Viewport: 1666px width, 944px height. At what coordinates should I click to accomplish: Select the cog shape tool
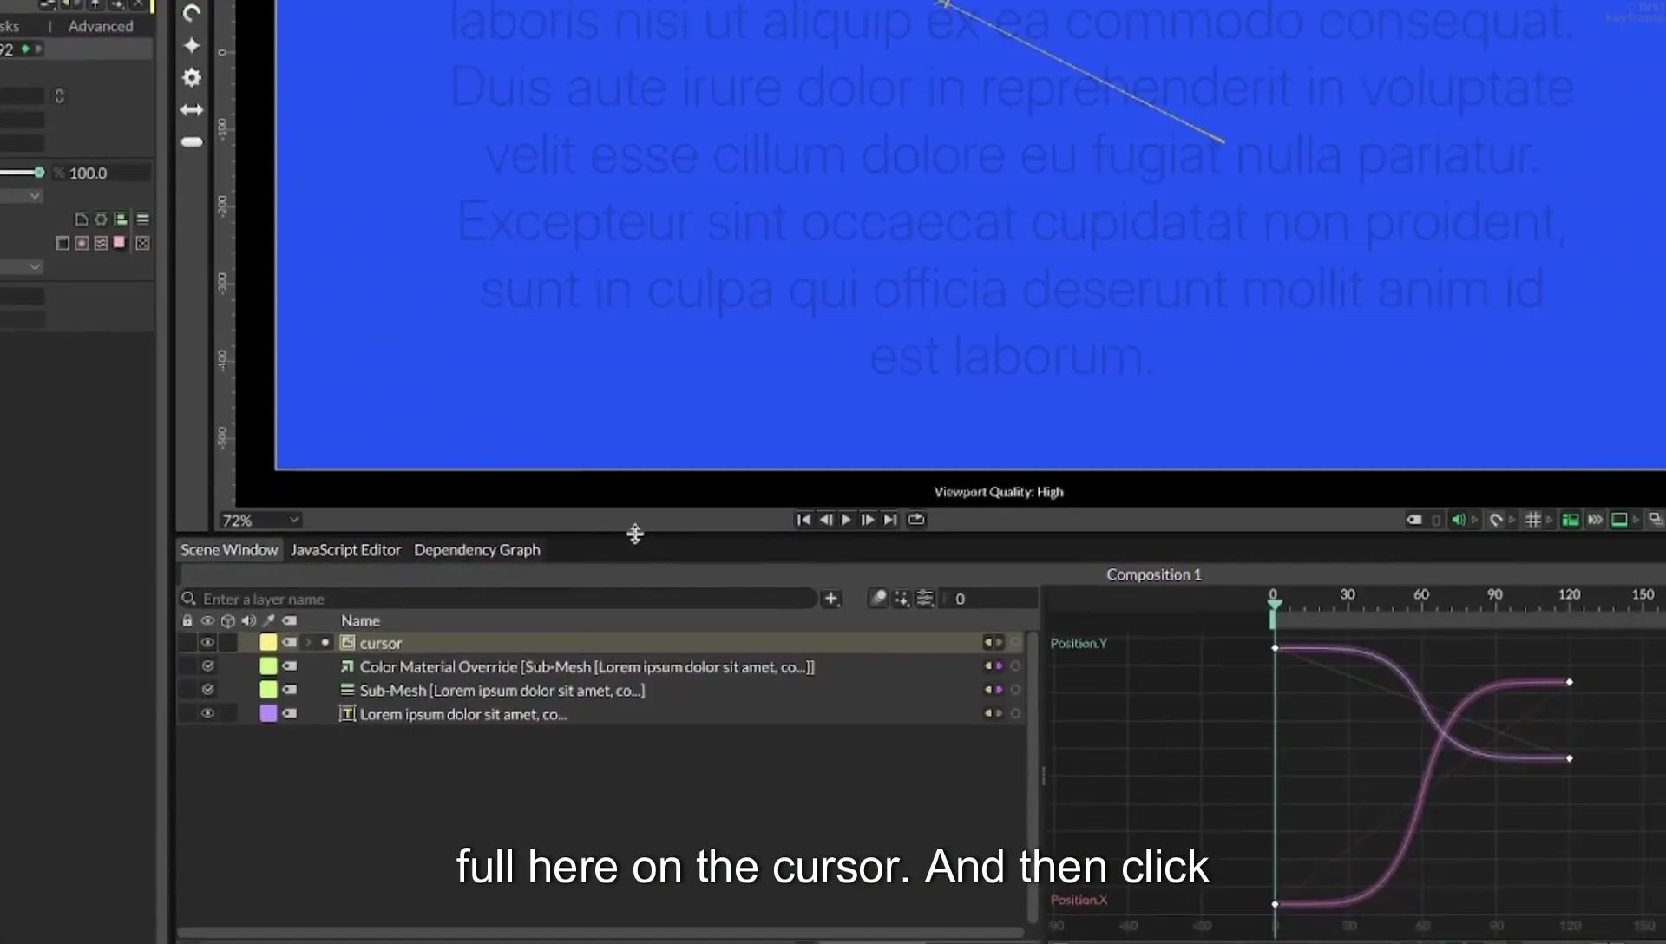(x=192, y=77)
